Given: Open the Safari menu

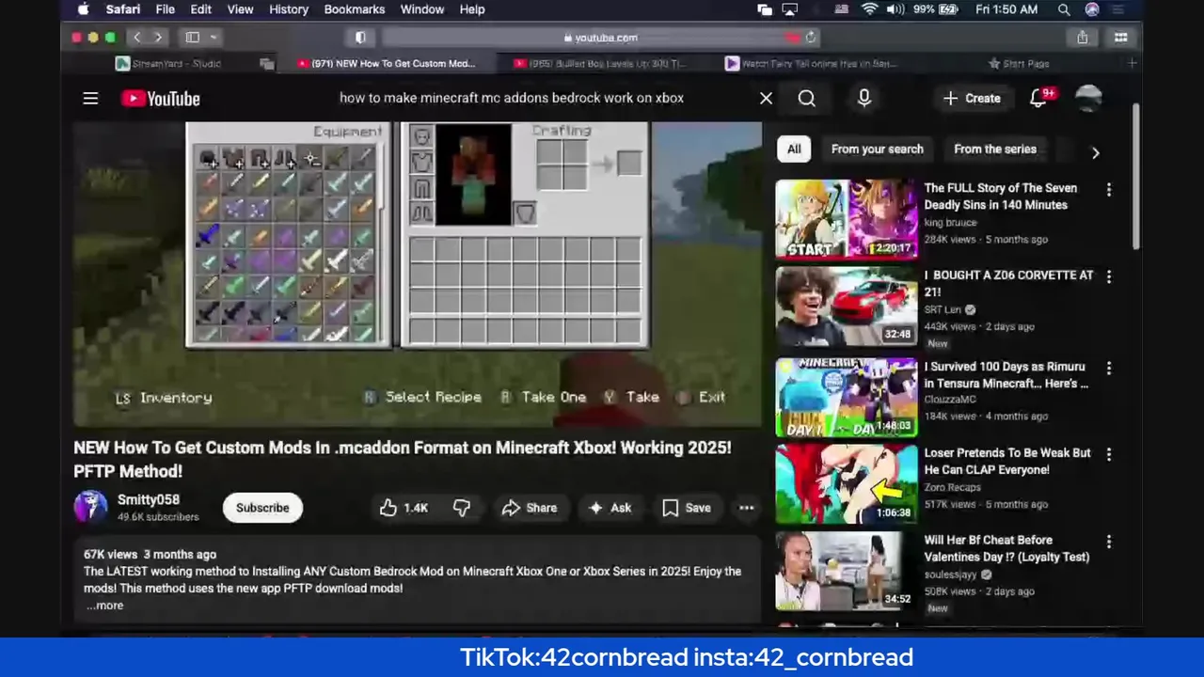Looking at the screenshot, I should pos(123,9).
